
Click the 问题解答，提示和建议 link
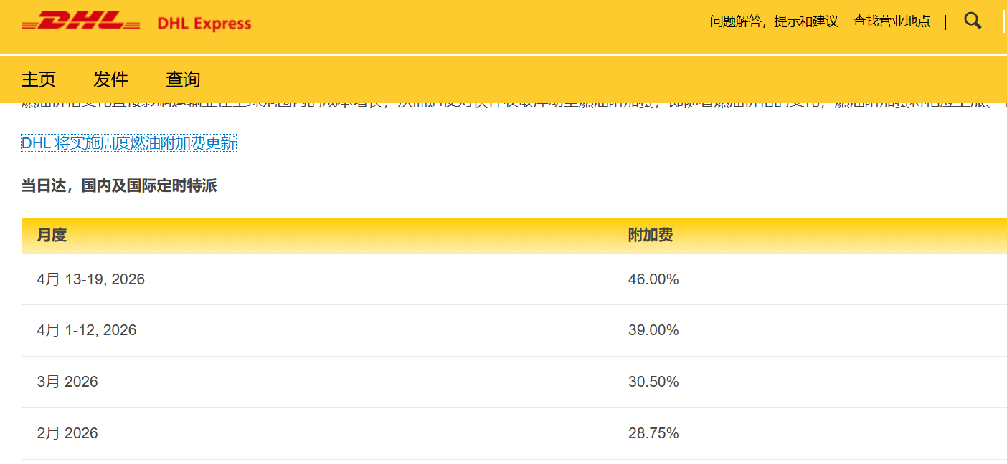[x=773, y=21]
